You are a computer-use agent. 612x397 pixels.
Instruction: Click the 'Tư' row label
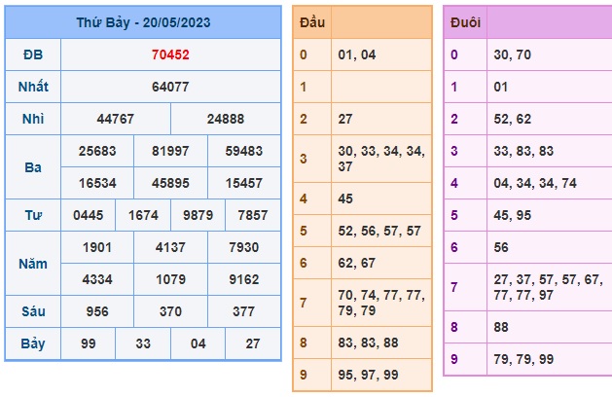pos(33,215)
